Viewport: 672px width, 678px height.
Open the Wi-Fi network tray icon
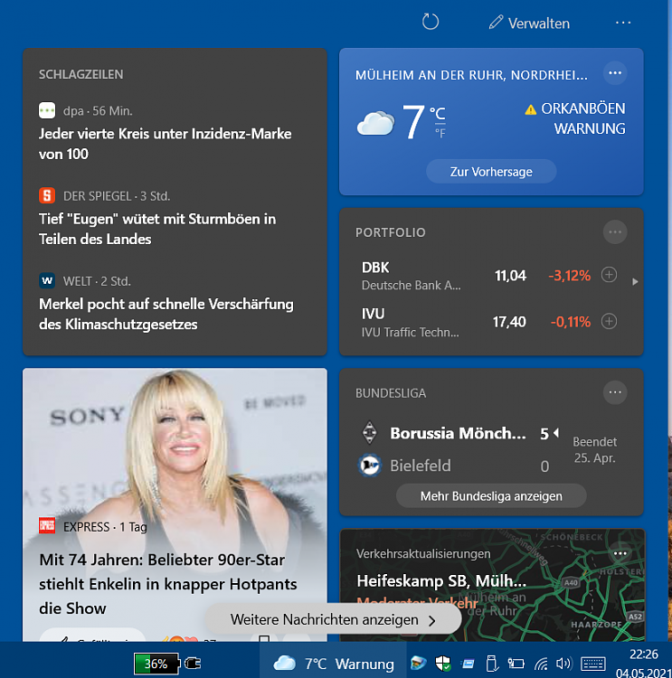click(541, 664)
